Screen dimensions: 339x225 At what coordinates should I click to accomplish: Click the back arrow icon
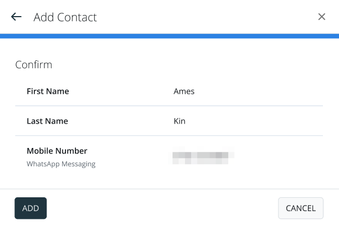(16, 17)
